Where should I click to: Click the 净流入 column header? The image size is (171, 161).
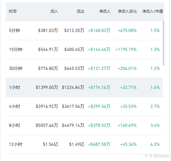point(105,11)
